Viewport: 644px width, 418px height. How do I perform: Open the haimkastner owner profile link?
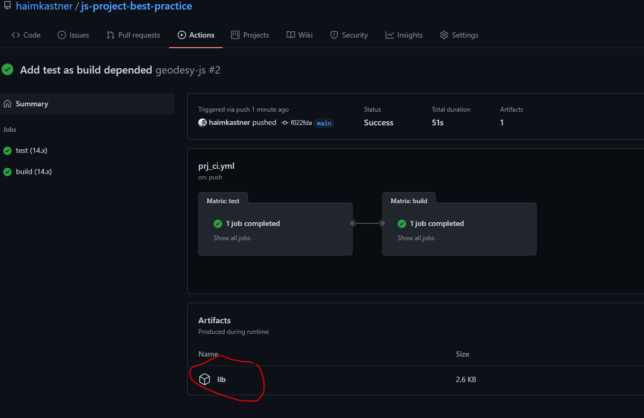[x=44, y=6]
